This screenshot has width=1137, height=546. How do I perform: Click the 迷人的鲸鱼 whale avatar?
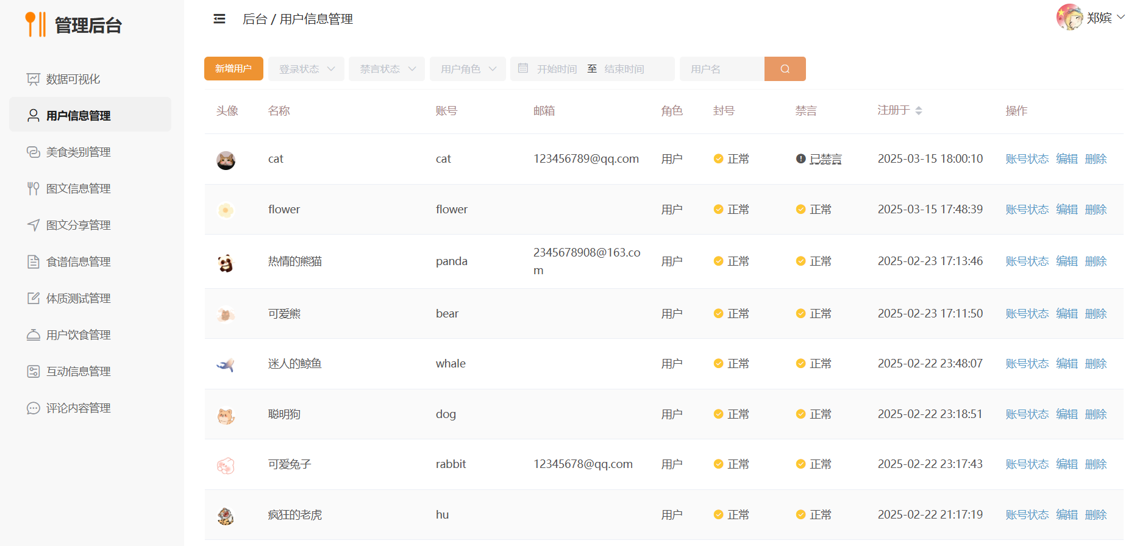226,365
